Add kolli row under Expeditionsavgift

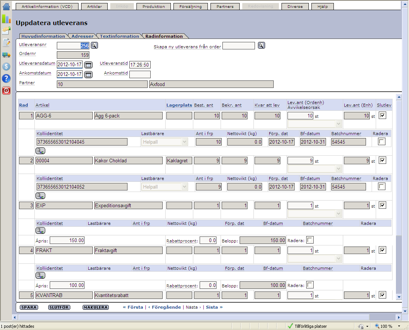coord(40,230)
